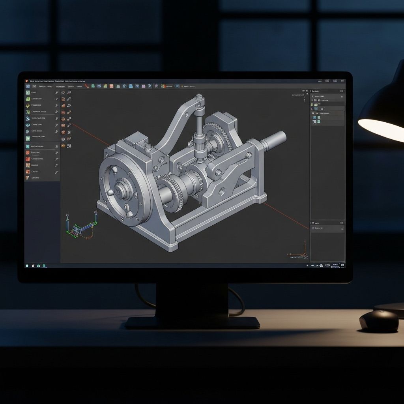This screenshot has height=404, width=404.
Task: Select the purple icon in top toolbar
Action: [143, 86]
